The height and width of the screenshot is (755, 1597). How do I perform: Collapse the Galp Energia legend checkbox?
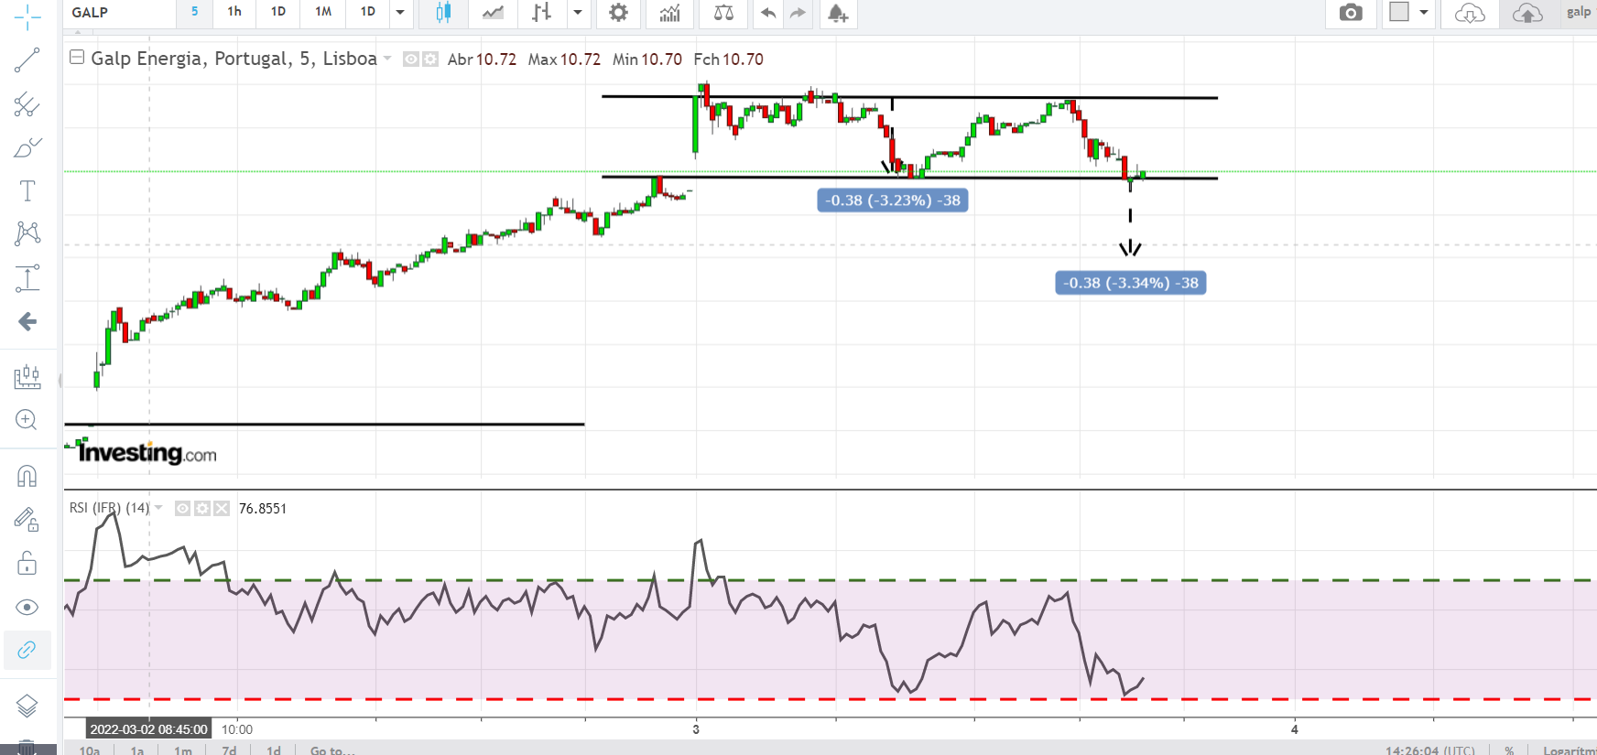(78, 58)
